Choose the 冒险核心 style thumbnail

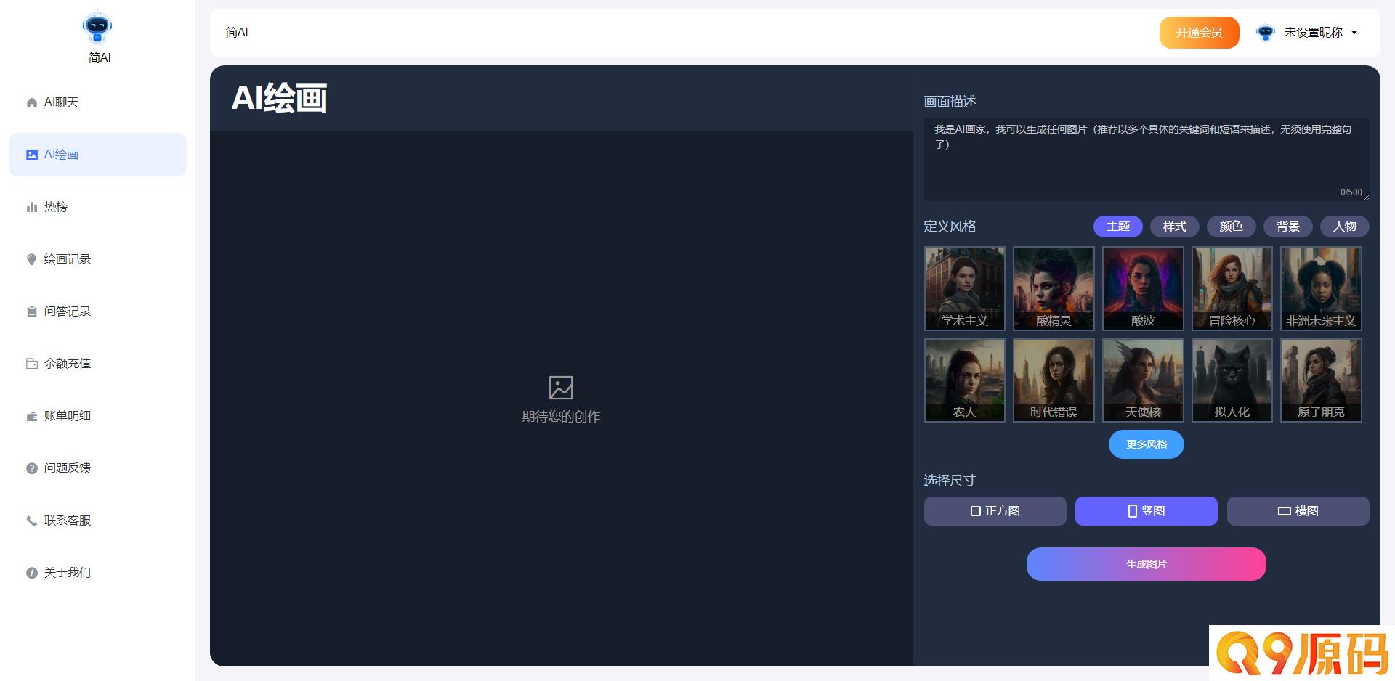click(1232, 288)
